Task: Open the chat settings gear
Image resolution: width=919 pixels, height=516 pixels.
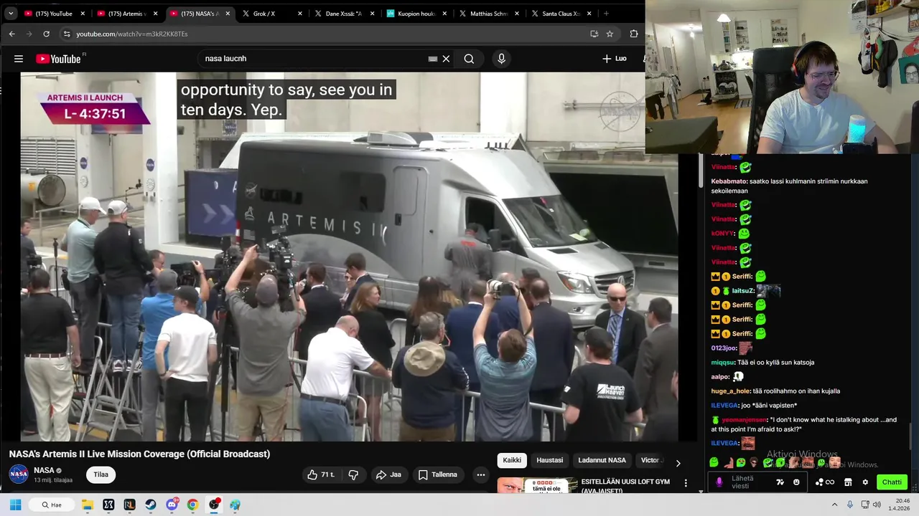Action: (x=865, y=482)
